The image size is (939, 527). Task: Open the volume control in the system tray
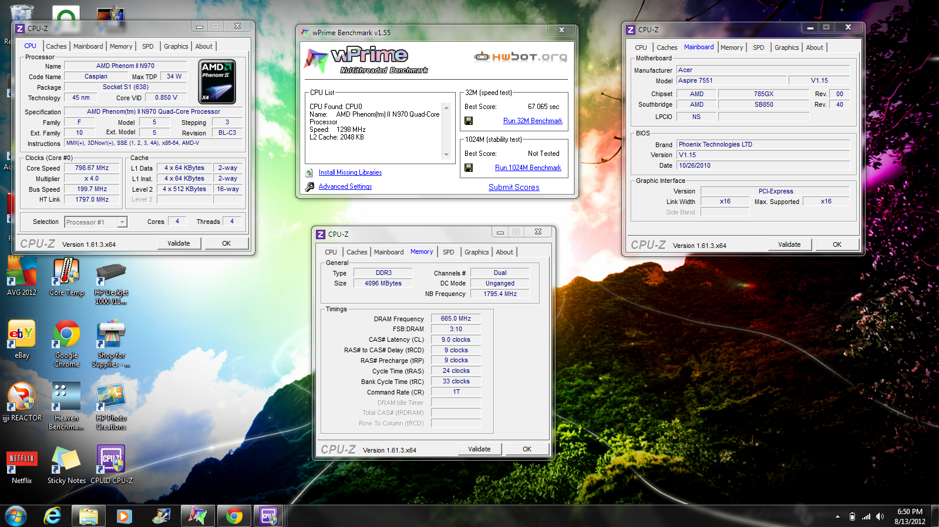pyautogui.click(x=880, y=516)
